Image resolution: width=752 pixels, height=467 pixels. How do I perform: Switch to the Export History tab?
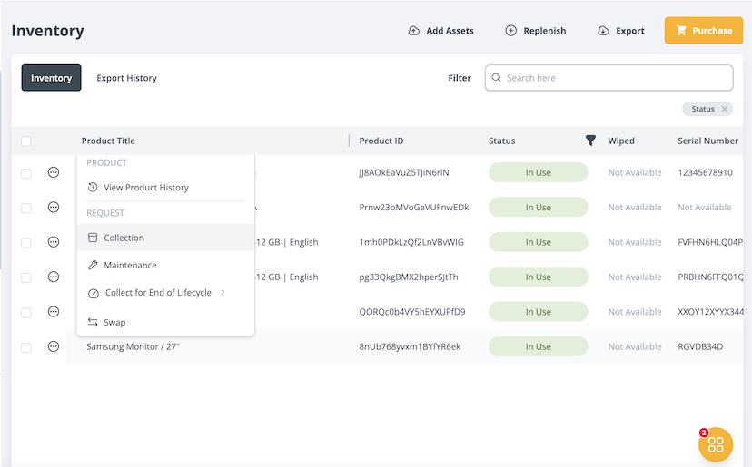click(x=126, y=78)
